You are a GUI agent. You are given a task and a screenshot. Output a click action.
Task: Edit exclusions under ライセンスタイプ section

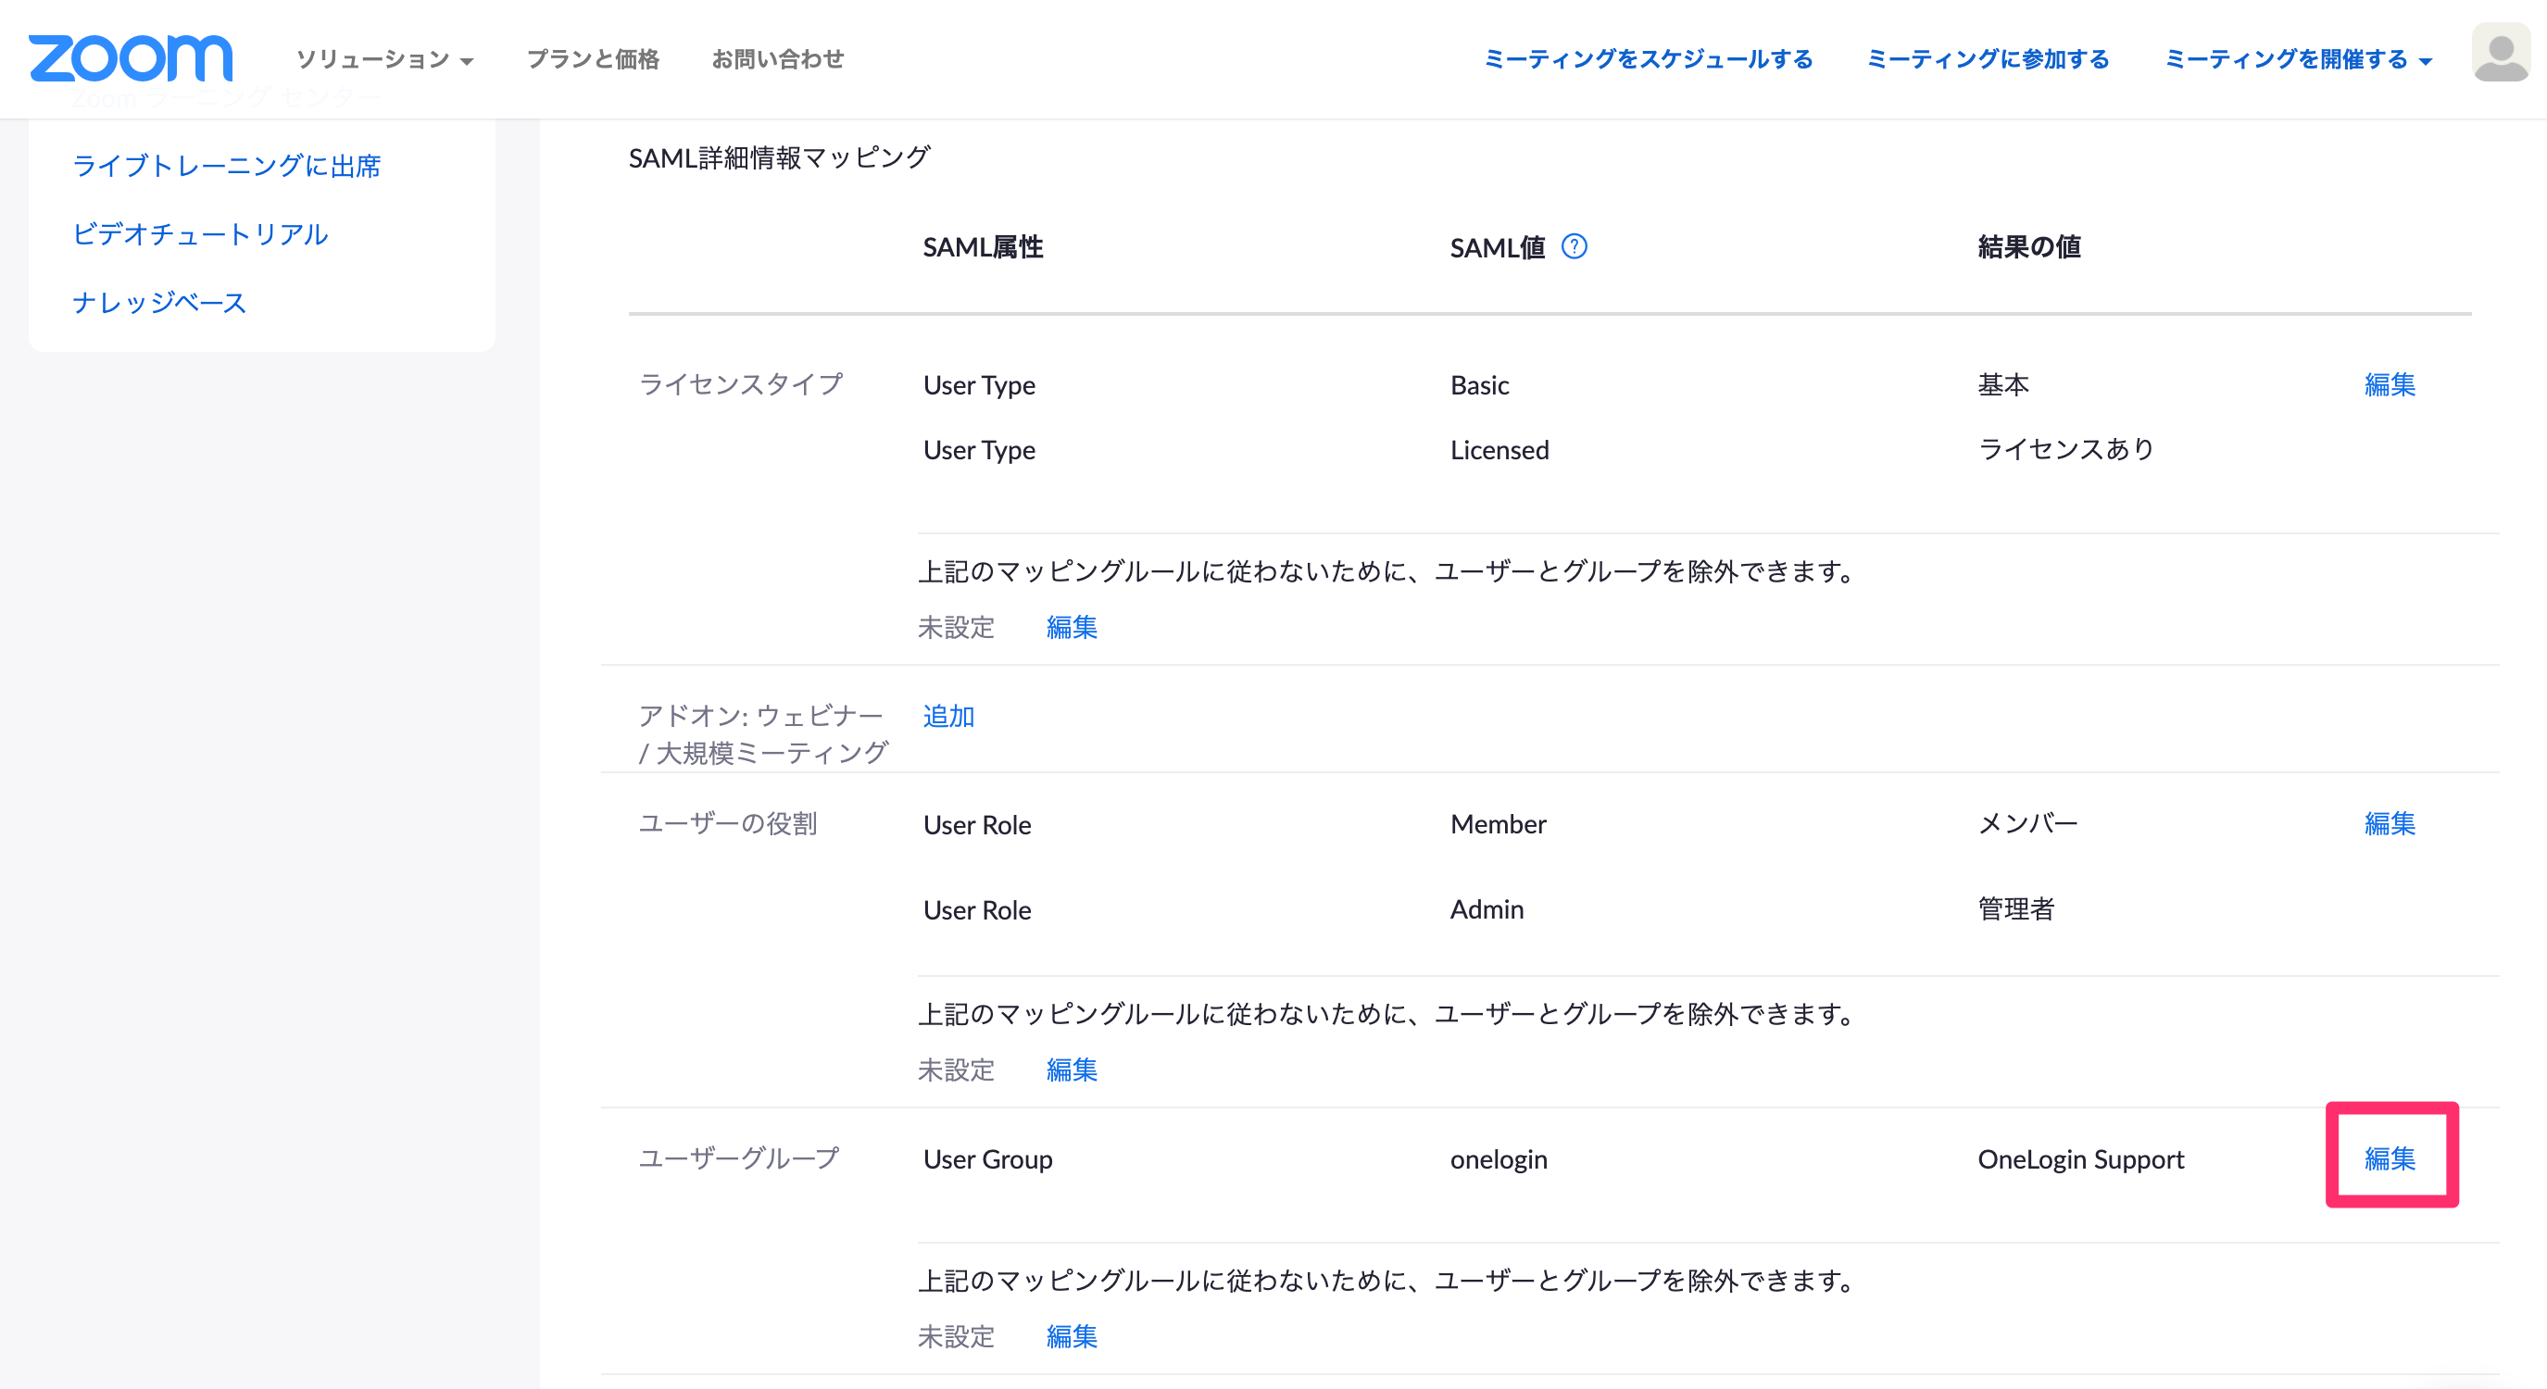tap(1072, 627)
